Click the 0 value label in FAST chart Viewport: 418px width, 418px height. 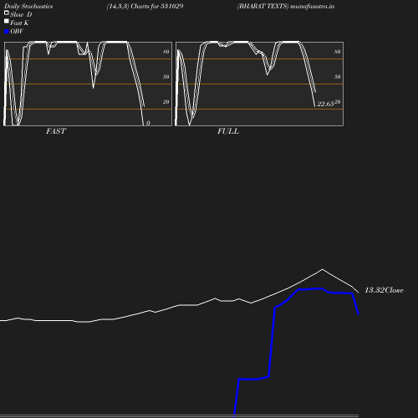pyautogui.click(x=148, y=123)
